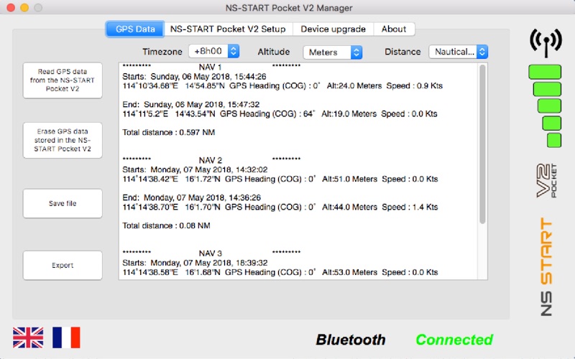575x359 pixels.
Task: Click the Connected status text
Action: click(x=454, y=340)
